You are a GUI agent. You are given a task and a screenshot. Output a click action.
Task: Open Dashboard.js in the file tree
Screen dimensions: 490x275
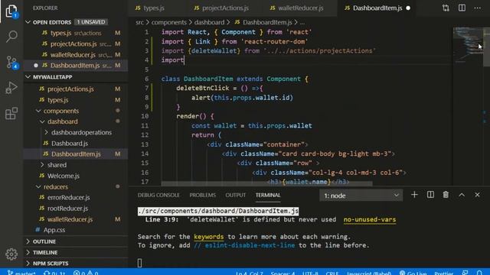(76, 144)
